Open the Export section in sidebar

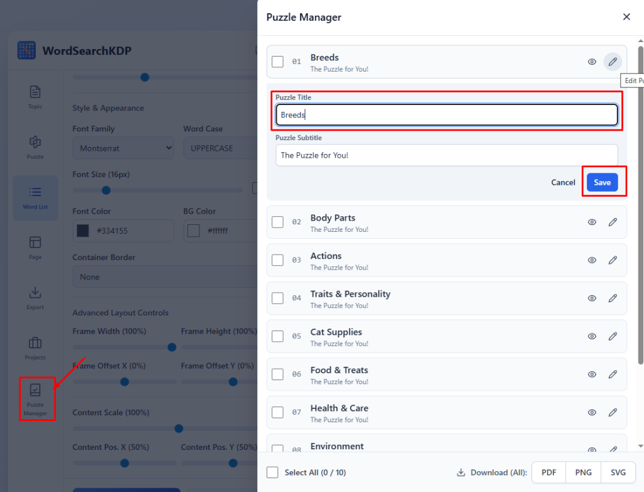pos(35,298)
